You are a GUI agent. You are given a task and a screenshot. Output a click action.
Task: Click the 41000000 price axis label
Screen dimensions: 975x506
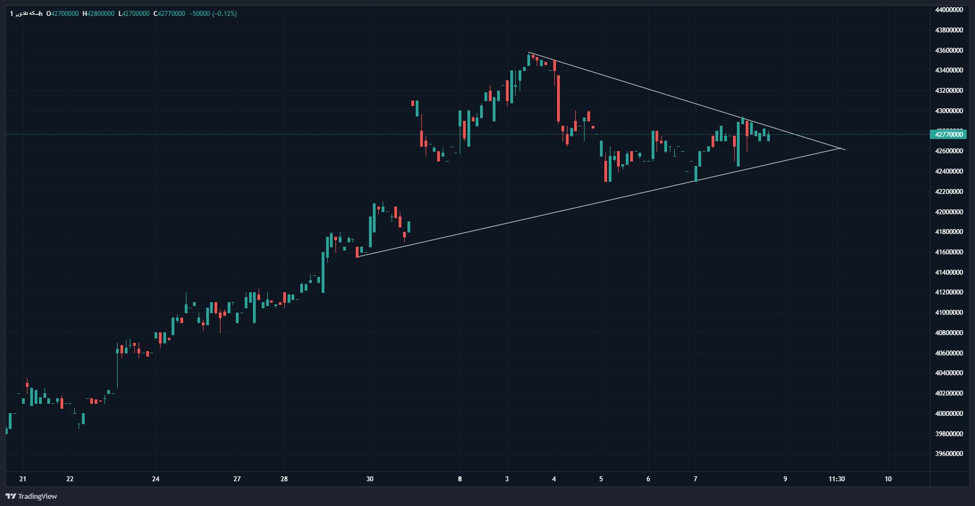pyautogui.click(x=949, y=313)
